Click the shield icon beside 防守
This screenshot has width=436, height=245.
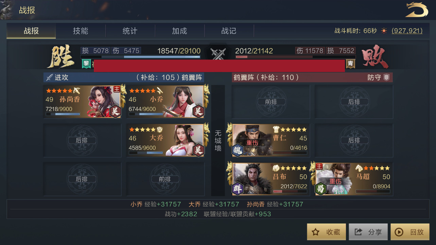click(386, 77)
